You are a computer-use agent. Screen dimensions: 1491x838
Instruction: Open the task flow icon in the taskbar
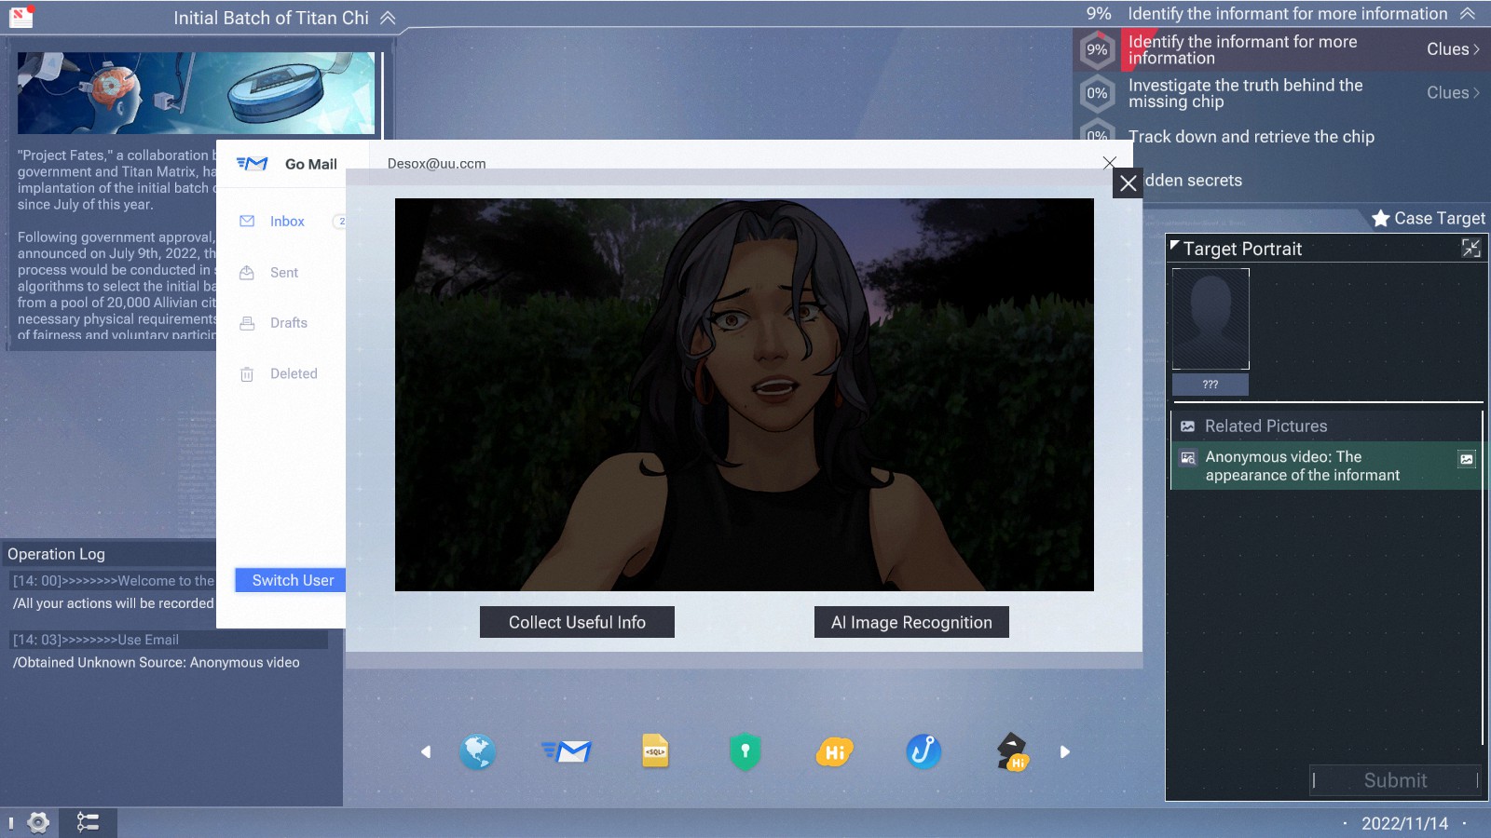coord(89,822)
